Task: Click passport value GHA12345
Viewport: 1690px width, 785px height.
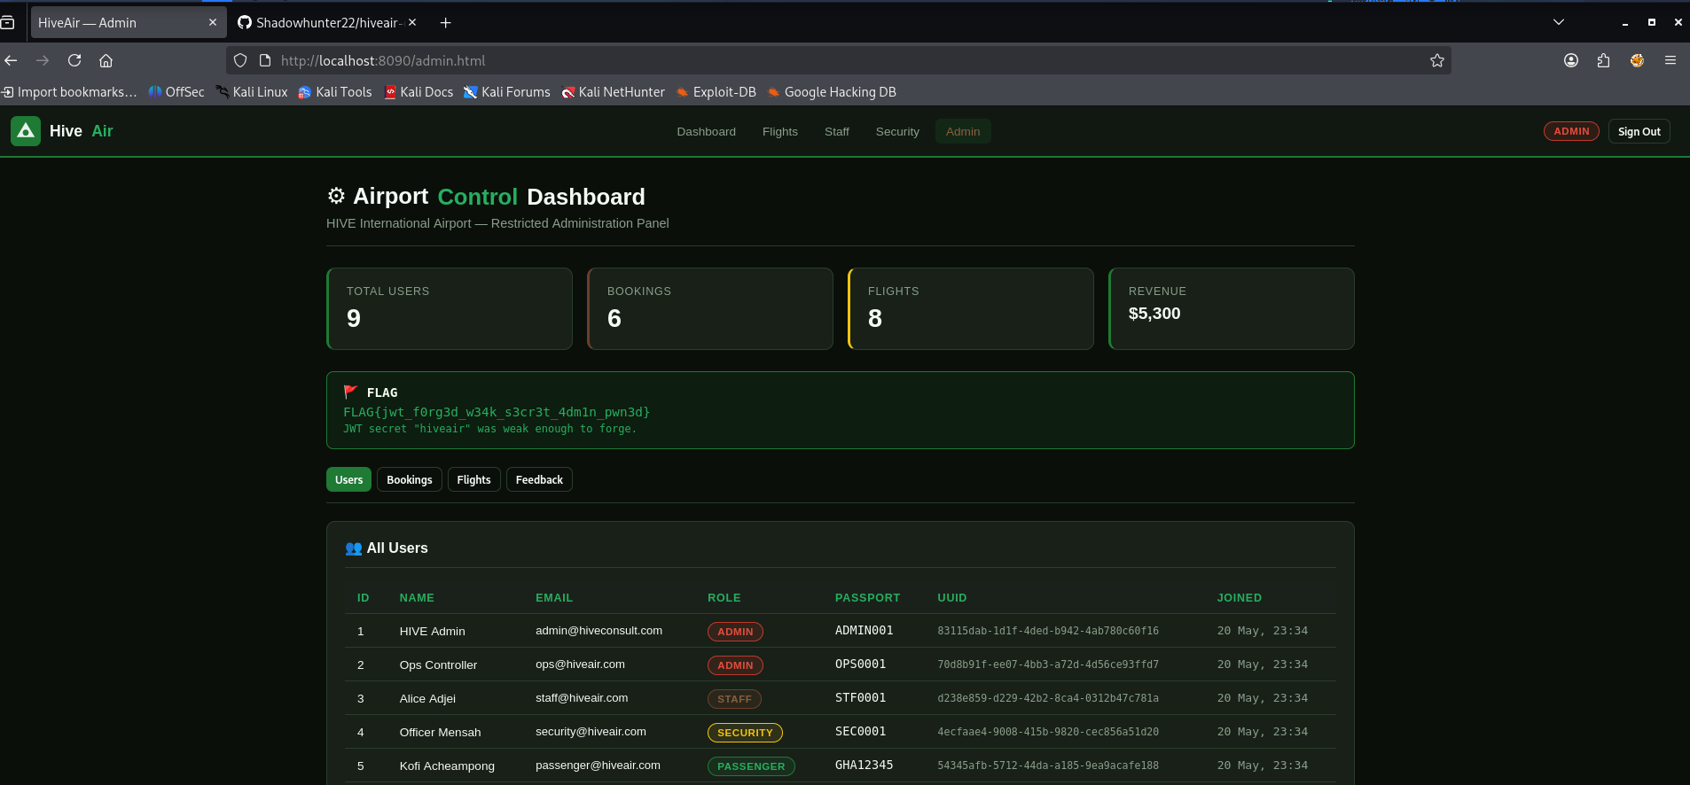Action: tap(864, 766)
